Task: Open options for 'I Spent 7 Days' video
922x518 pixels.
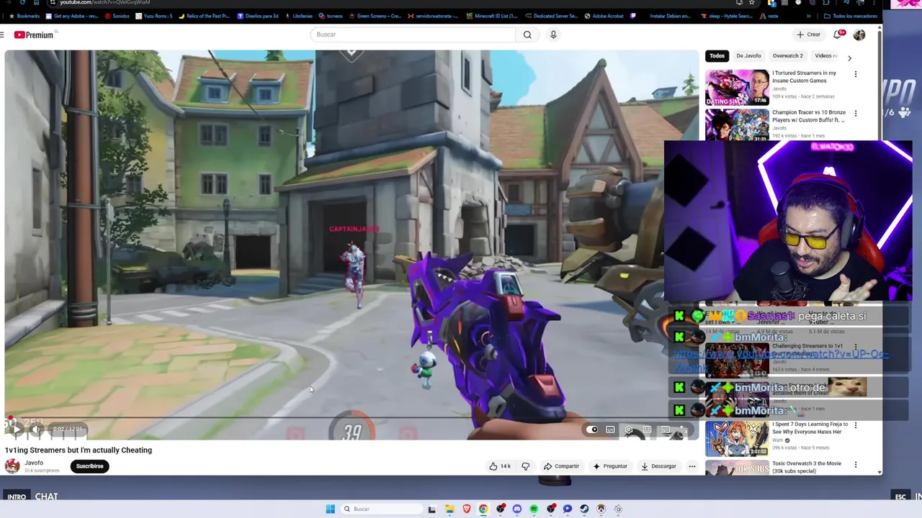Action: pos(856,425)
